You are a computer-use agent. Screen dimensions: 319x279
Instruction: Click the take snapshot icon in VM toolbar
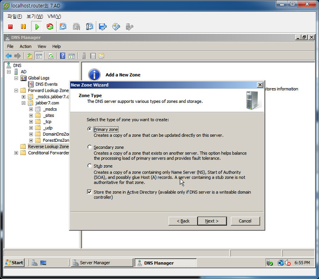(x=63, y=27)
